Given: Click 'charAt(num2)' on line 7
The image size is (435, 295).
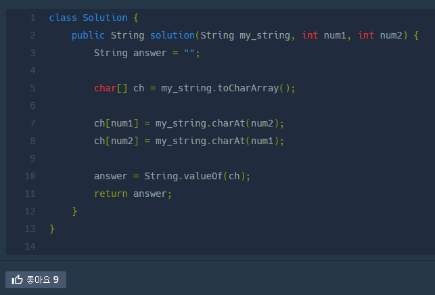Looking at the screenshot, I should [245, 123].
